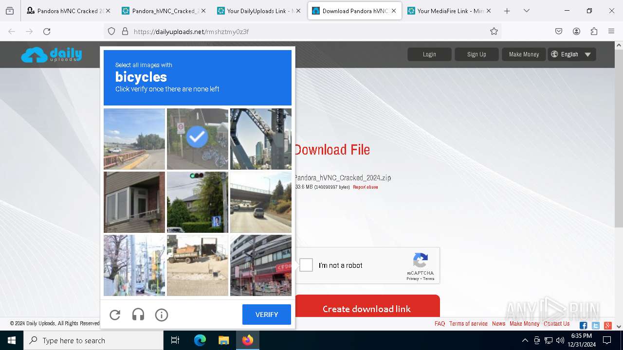
Task: Save page to Pocket
Action: [x=559, y=31]
